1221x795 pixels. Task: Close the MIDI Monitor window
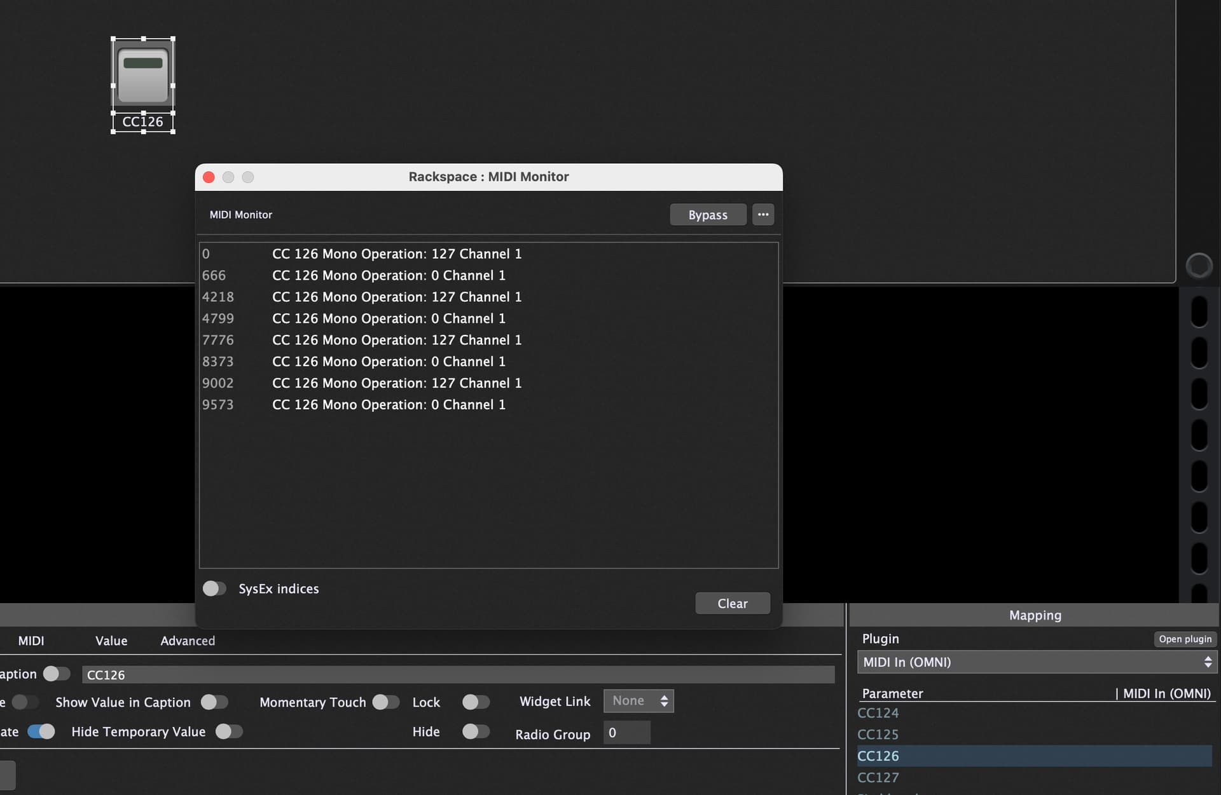point(209,177)
